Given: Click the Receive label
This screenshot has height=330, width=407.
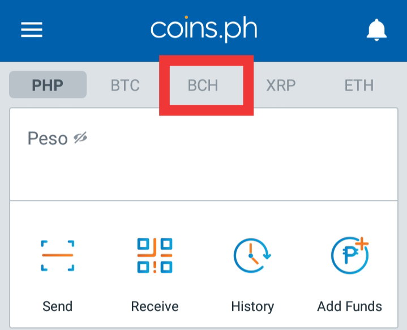Looking at the screenshot, I should pyautogui.click(x=155, y=306).
